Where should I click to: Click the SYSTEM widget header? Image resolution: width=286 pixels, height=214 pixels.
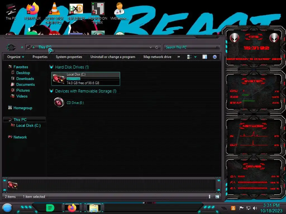pyautogui.click(x=254, y=81)
